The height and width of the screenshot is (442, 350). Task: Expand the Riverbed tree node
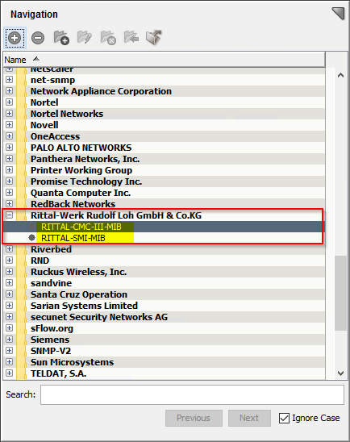coord(9,249)
